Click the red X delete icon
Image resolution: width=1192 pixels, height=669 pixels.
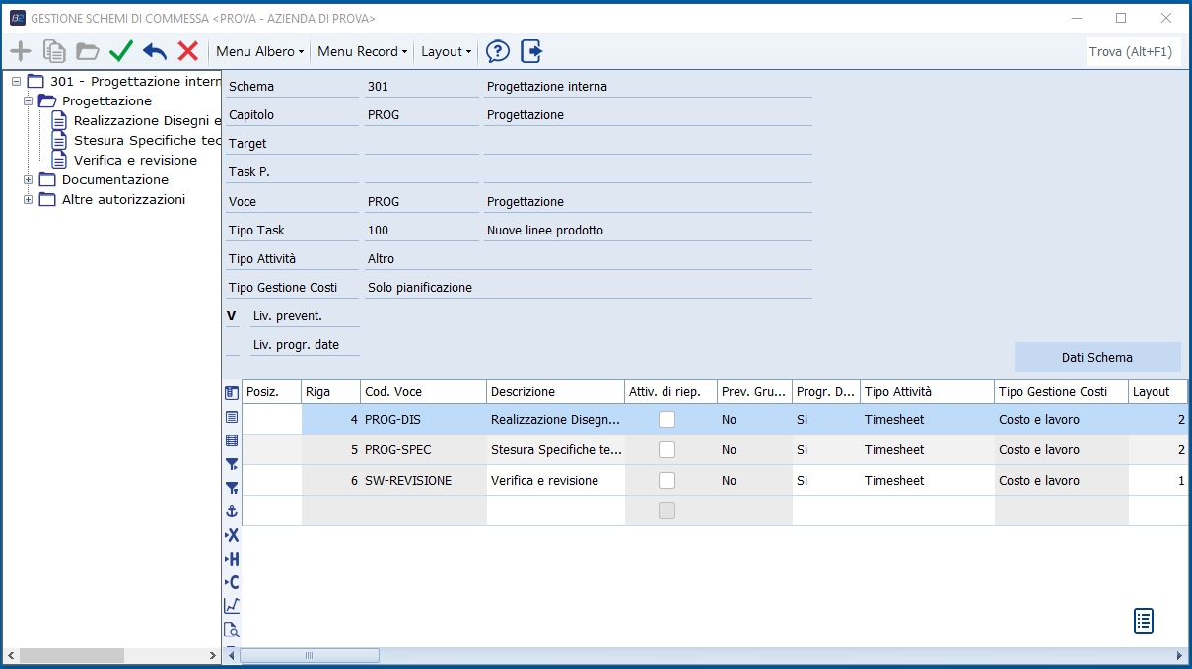tap(187, 51)
